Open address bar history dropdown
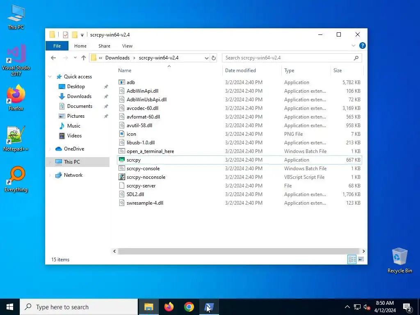The image size is (420, 315). (x=207, y=58)
